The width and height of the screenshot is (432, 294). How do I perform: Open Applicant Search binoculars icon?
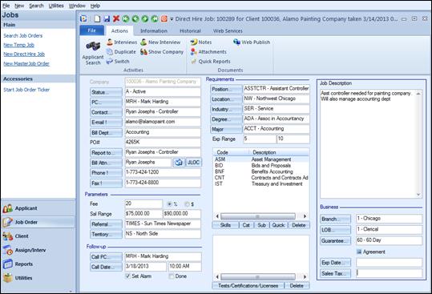(93, 46)
